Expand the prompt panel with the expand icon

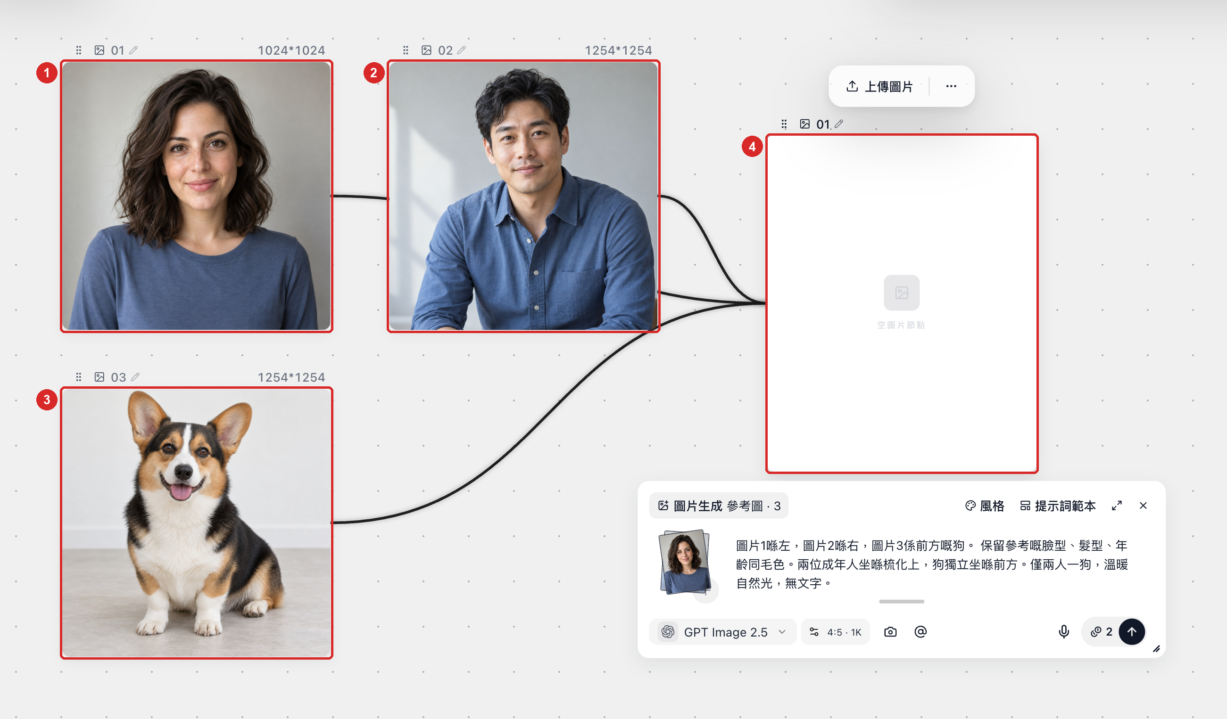tap(1117, 506)
